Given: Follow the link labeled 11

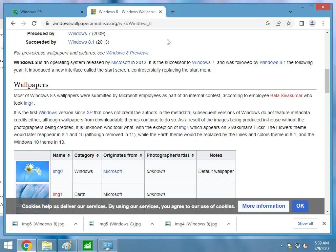Looking at the screenshot, I should coord(131,135).
